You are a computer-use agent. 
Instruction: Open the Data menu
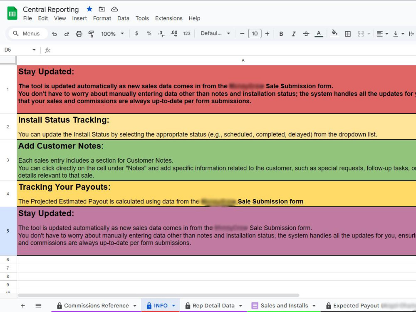point(123,18)
